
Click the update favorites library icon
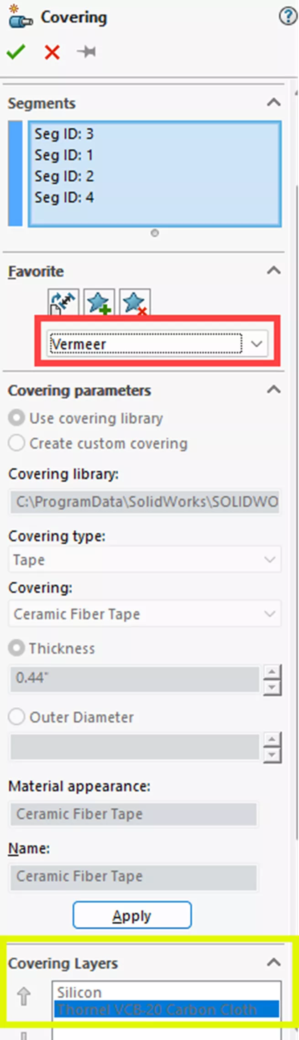point(63,301)
